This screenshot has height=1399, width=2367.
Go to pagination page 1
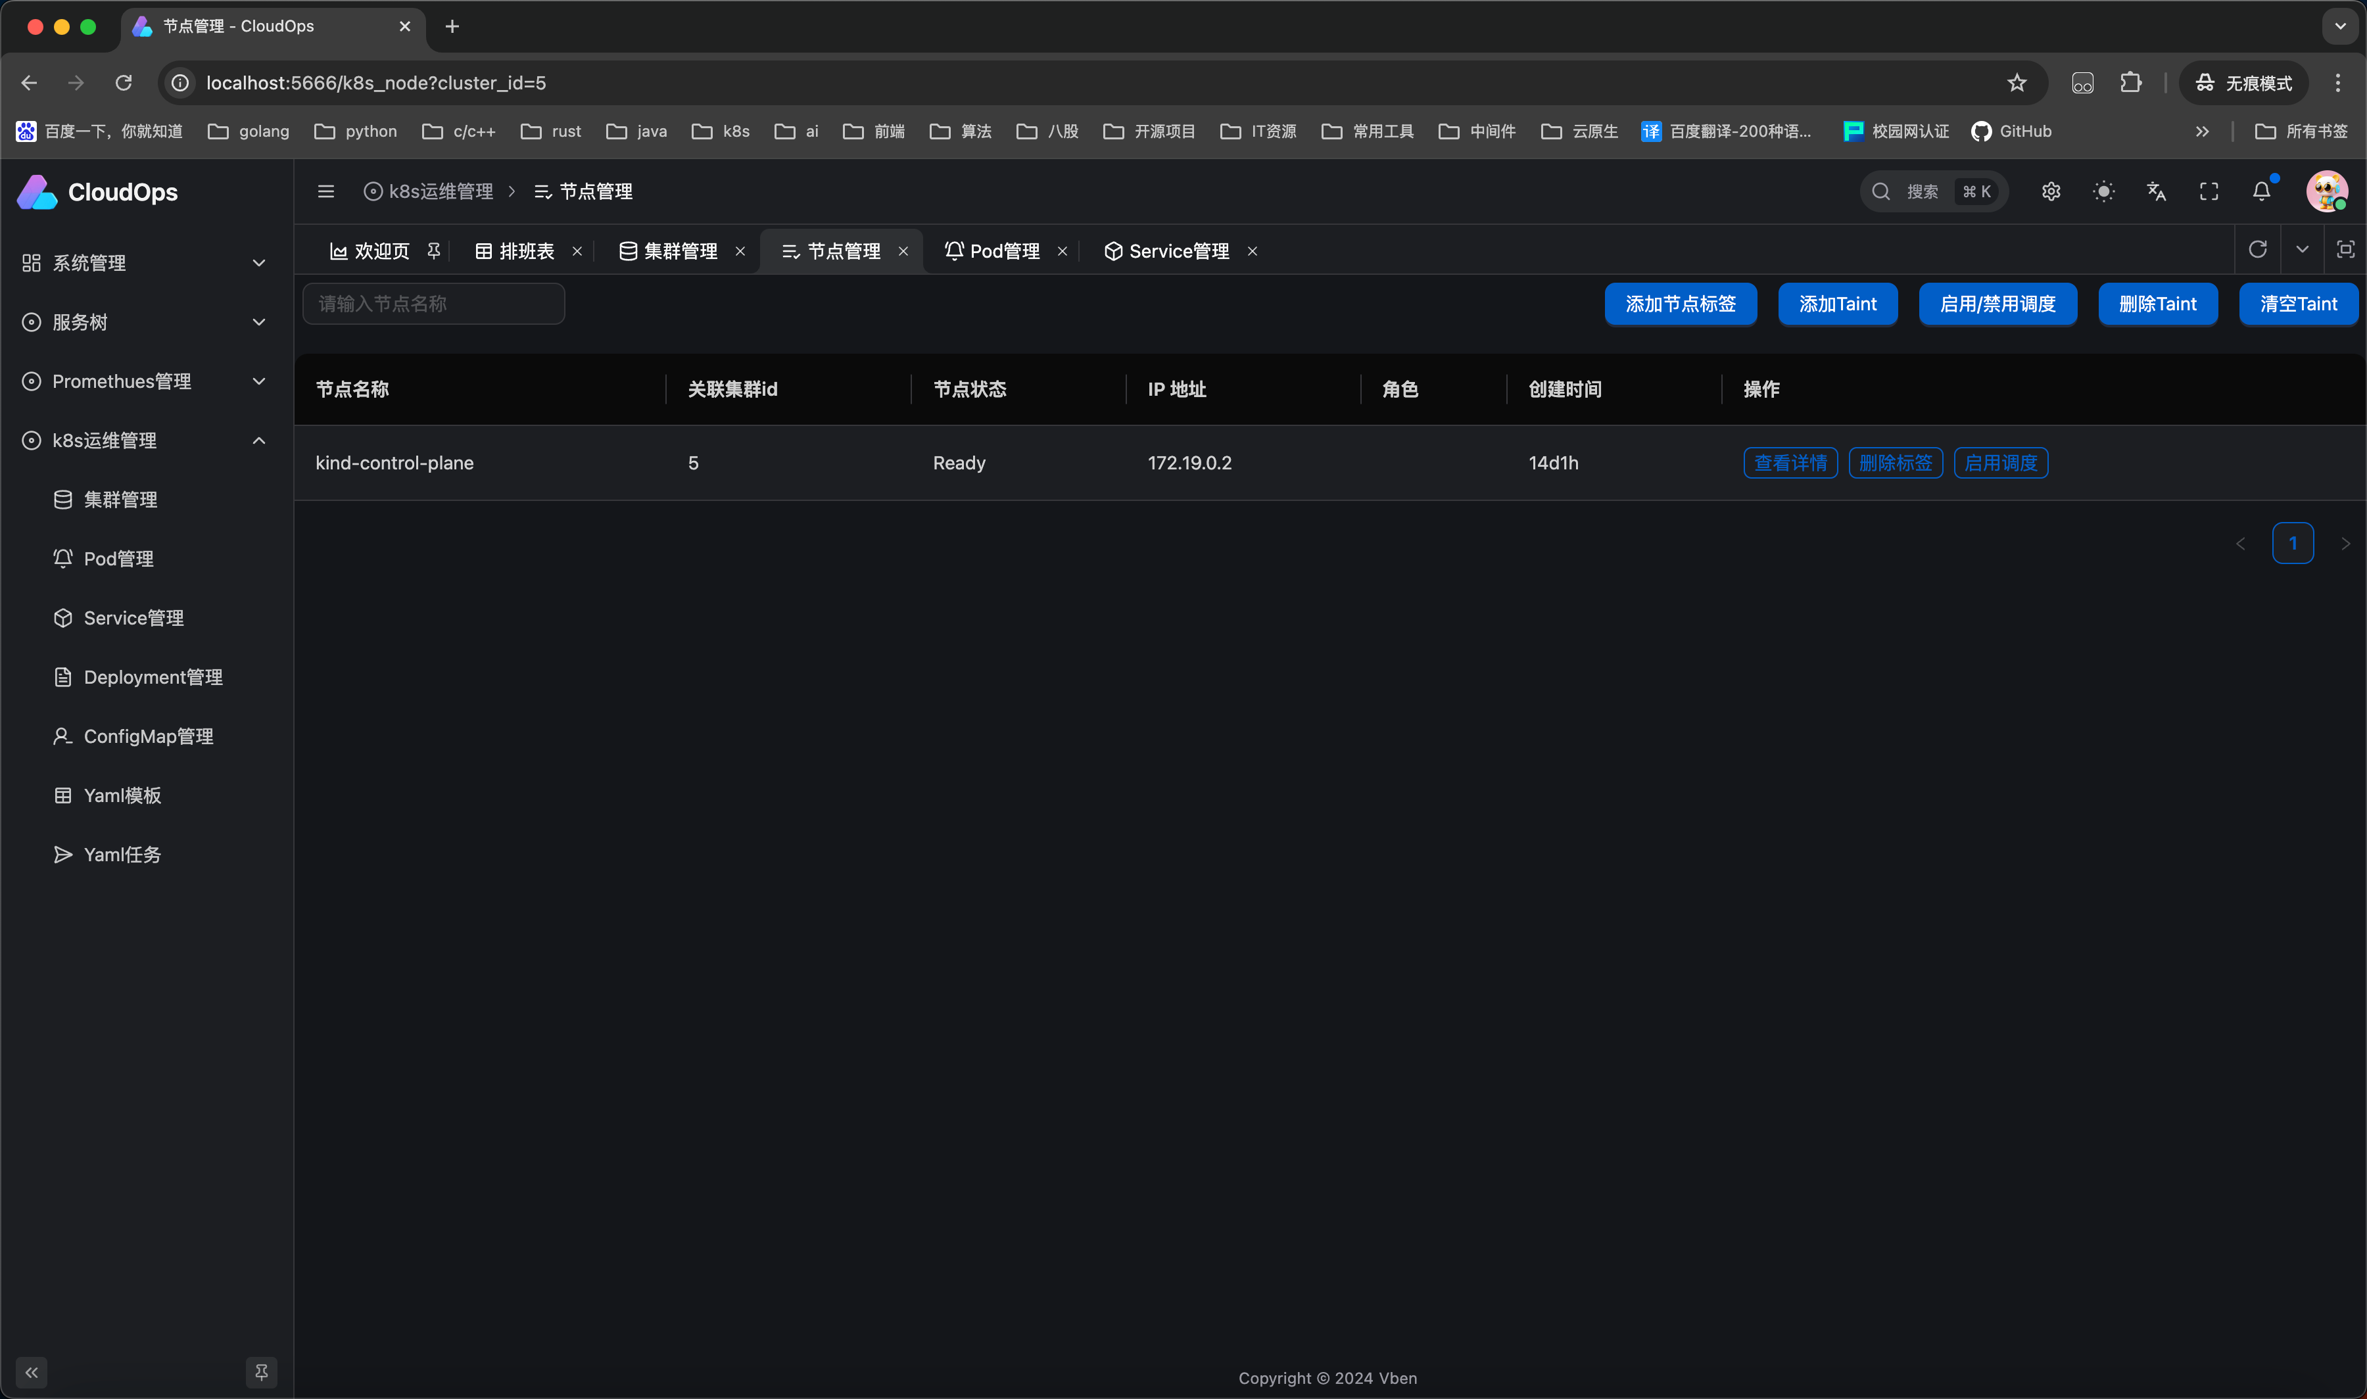[x=2293, y=543]
